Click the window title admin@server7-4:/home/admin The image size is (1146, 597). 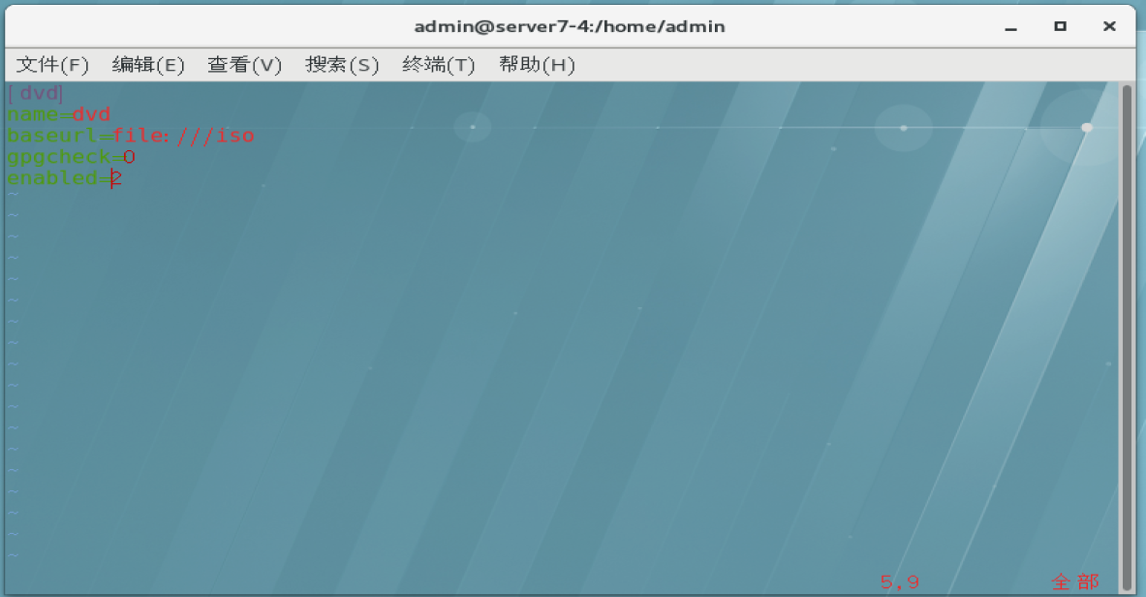coord(570,27)
